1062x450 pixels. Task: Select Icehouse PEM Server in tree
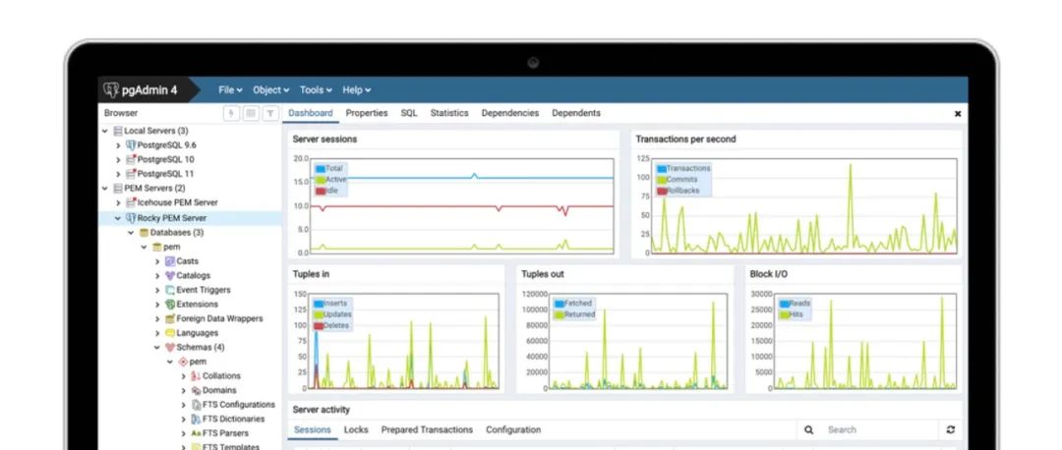coord(177,202)
